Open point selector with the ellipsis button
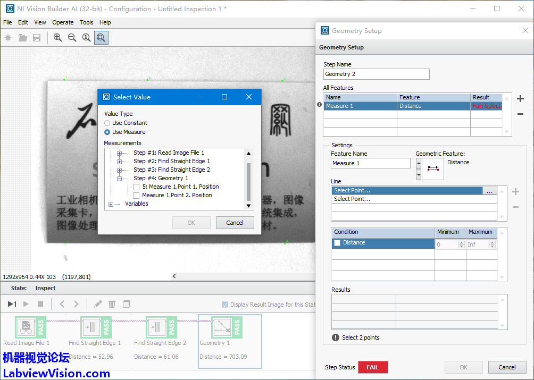 [x=489, y=190]
